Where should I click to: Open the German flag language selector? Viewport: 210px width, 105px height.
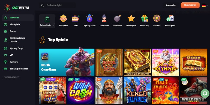pos(205,5)
